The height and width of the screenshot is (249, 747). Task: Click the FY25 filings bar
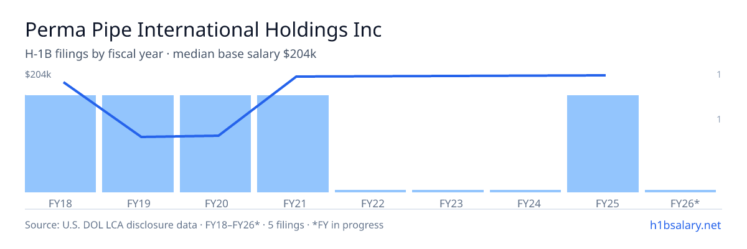[603, 144]
